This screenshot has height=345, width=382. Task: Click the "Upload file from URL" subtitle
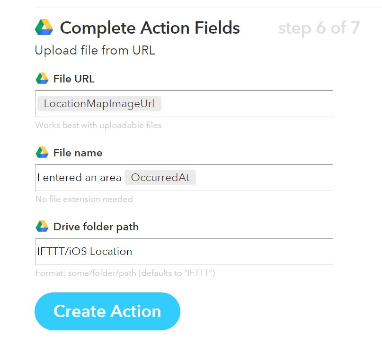(x=95, y=50)
